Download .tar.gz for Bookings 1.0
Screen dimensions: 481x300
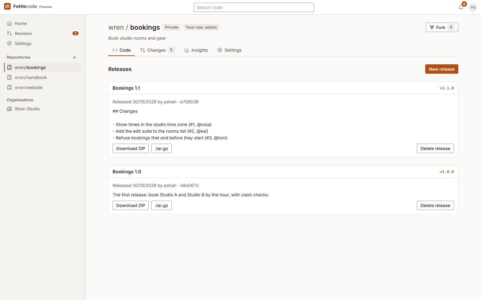pyautogui.click(x=162, y=205)
